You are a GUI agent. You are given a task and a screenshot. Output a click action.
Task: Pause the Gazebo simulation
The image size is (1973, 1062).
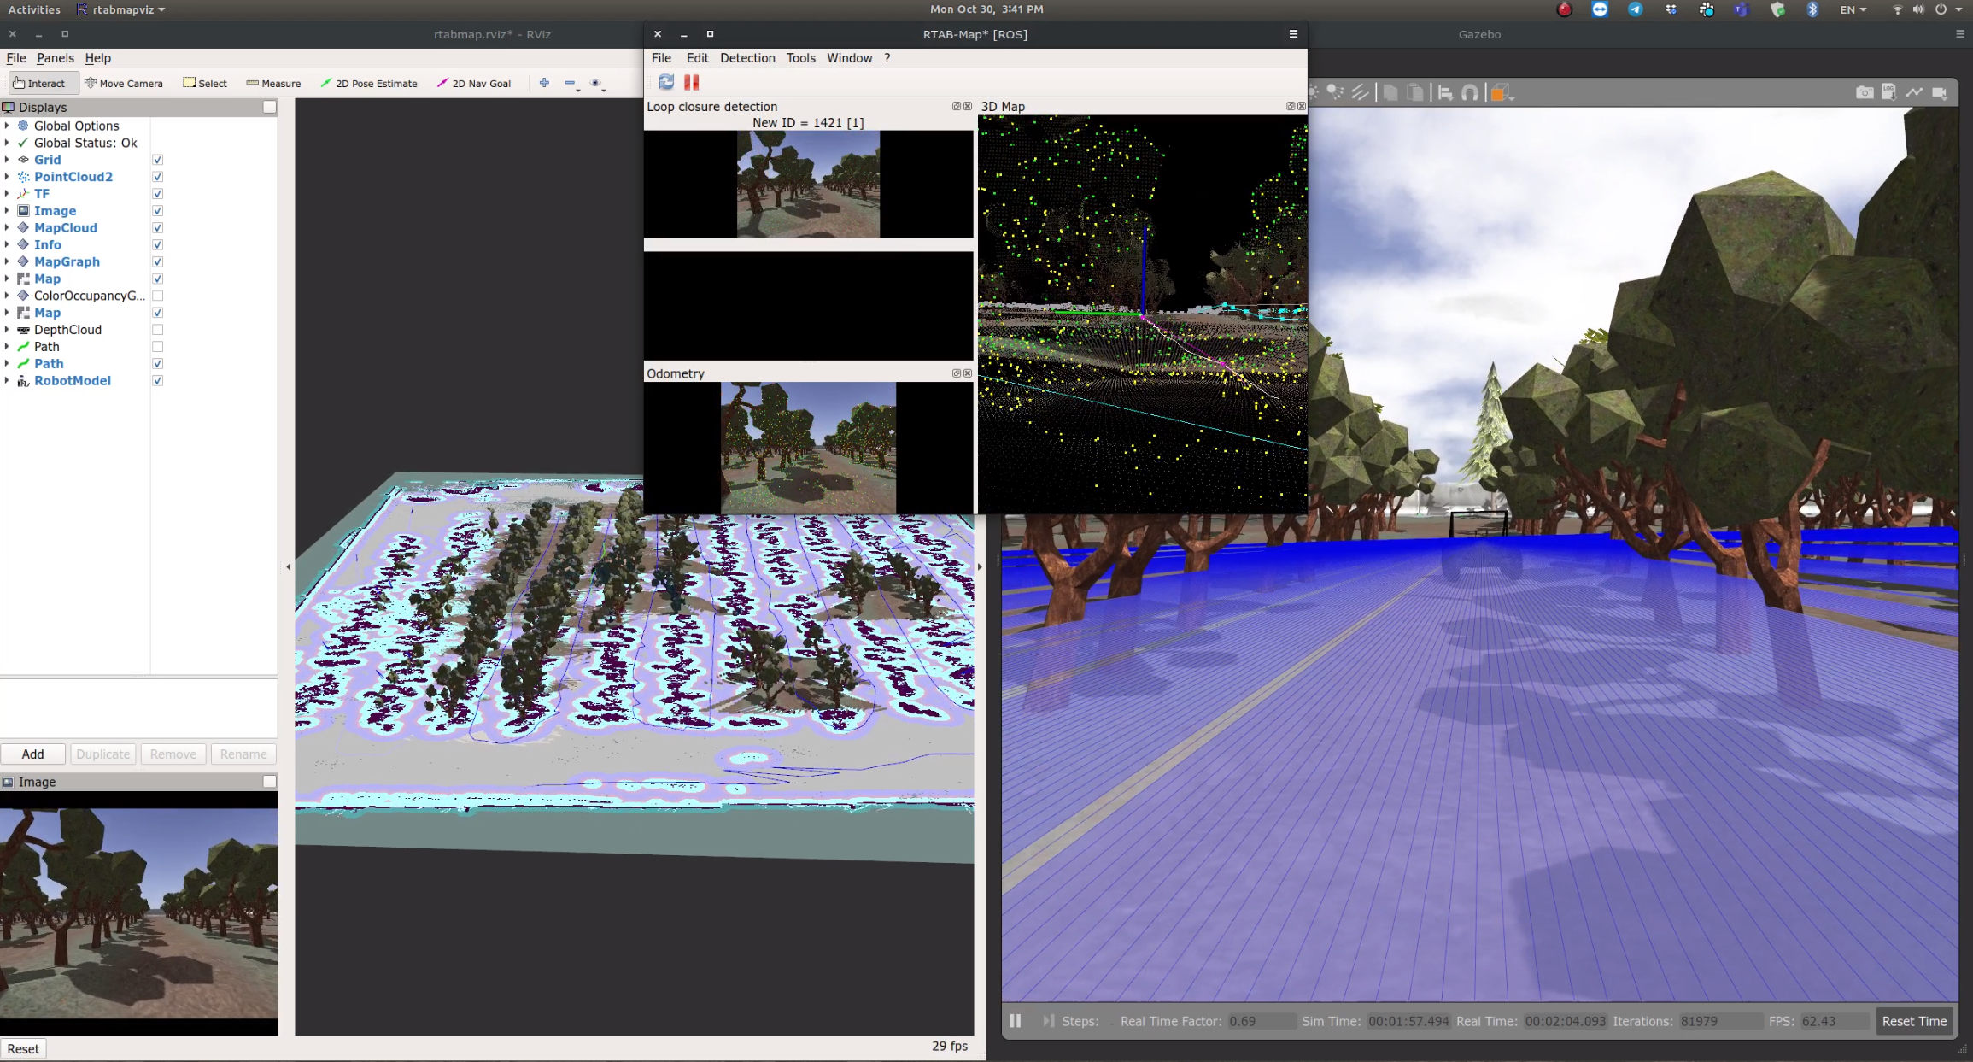pos(1016,1021)
